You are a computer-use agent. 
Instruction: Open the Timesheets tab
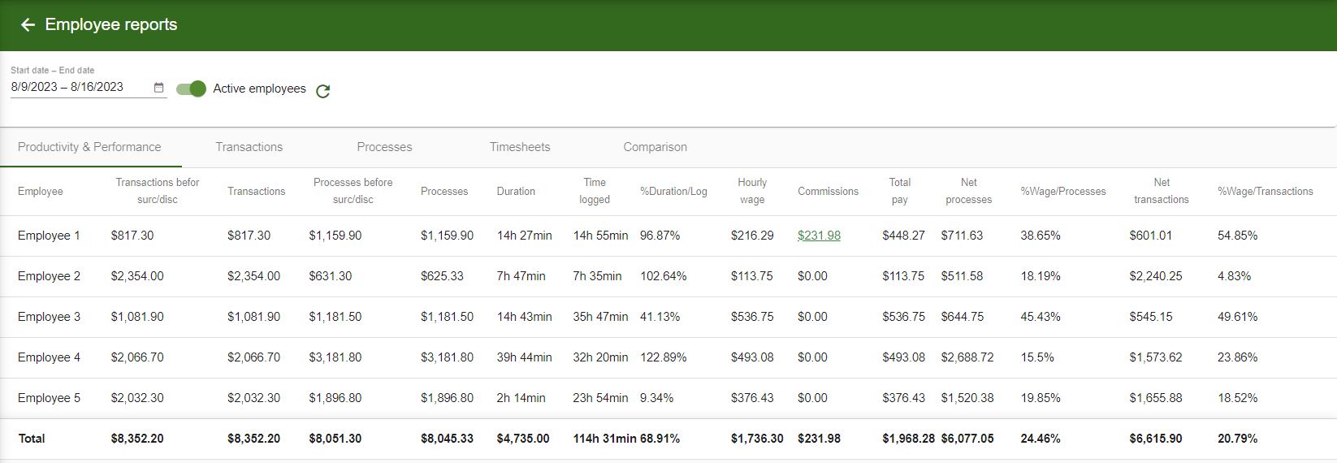tap(520, 147)
